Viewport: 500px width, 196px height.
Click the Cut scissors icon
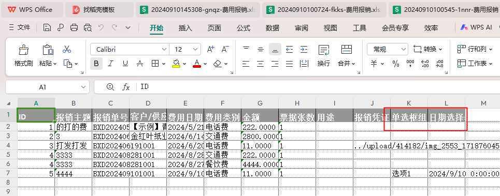point(67,49)
